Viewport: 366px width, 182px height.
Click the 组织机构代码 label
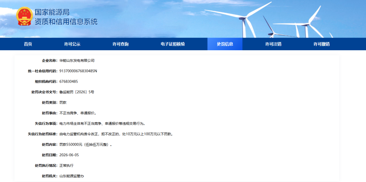point(46,81)
